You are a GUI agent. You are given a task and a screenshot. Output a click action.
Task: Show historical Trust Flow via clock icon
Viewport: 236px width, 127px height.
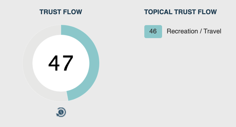[x=61, y=112]
